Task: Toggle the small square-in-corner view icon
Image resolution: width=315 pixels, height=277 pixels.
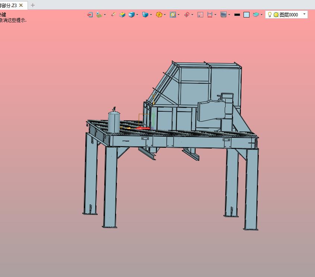Action: pyautogui.click(x=200, y=15)
